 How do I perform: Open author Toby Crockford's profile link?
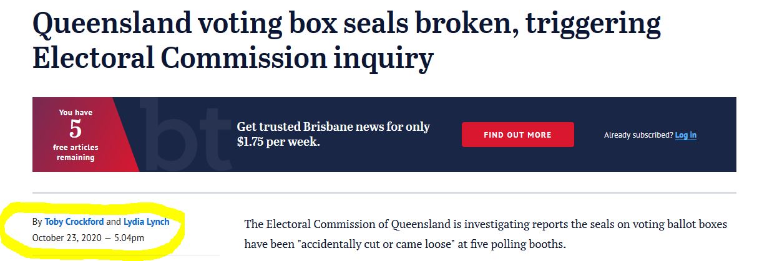(74, 222)
